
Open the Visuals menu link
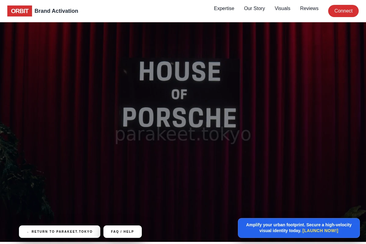[x=282, y=9]
